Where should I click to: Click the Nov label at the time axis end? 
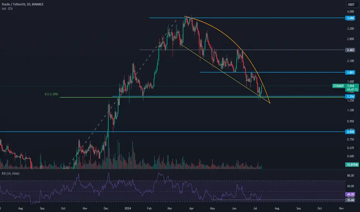341,208
